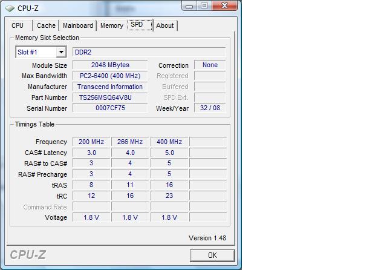Click the Version 1.48 text
The height and width of the screenshot is (270, 387).
207,238
